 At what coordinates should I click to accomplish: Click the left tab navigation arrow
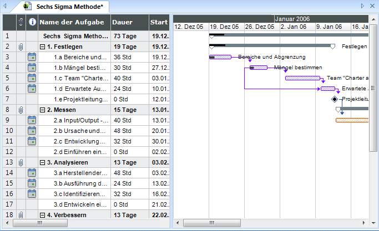[x=5, y=6]
